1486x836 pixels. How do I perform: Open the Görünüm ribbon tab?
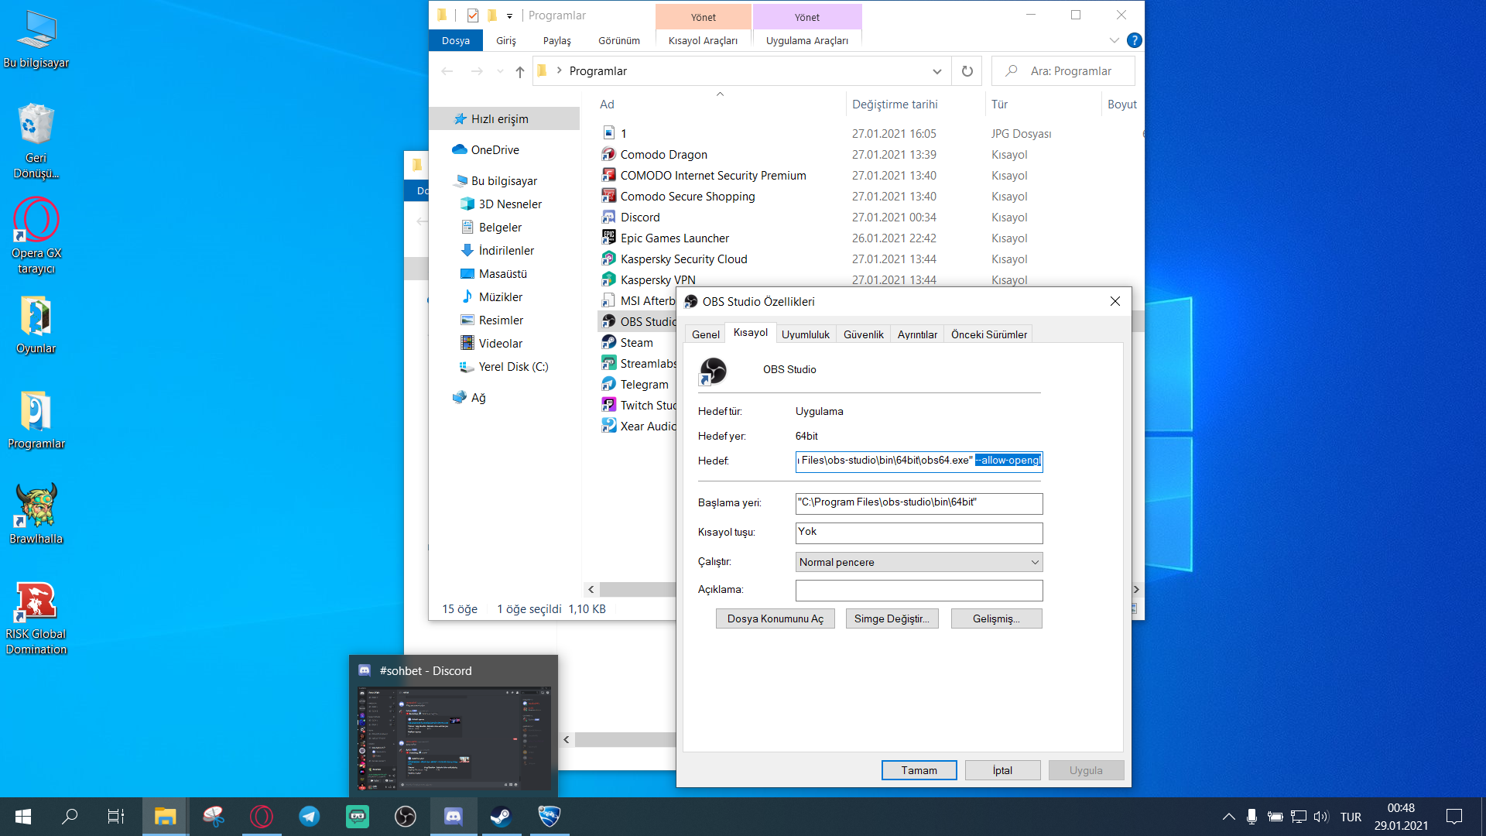618,40
